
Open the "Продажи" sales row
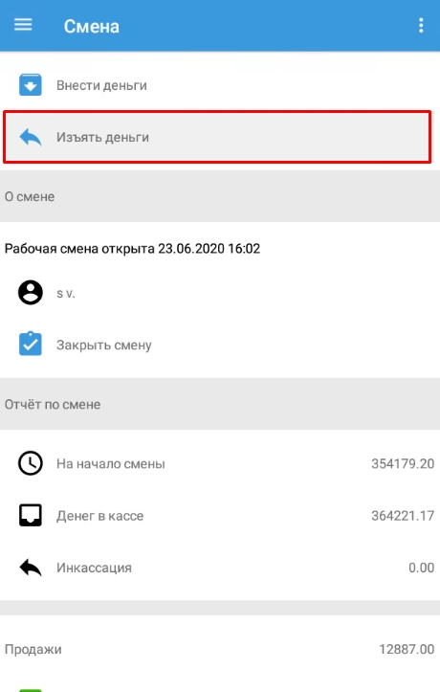pos(220,649)
